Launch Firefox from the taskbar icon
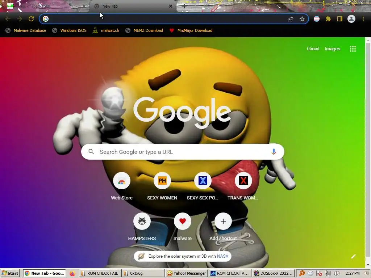 (72, 274)
